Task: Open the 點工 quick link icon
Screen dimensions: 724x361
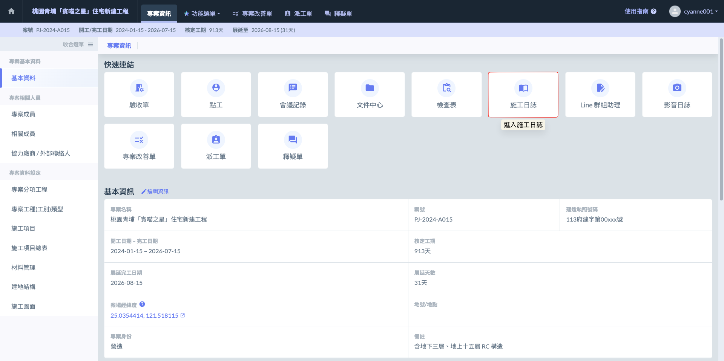Action: coord(216,88)
